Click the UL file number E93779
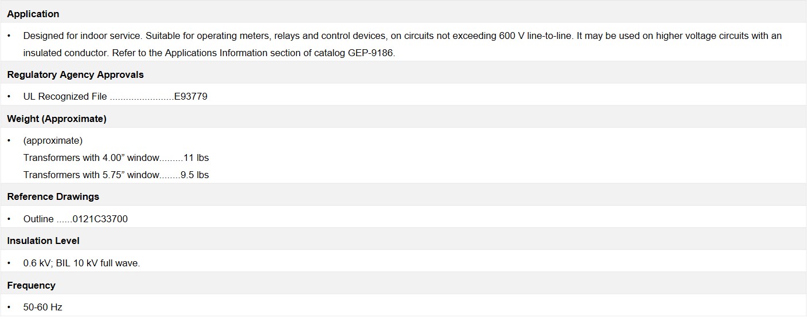The image size is (807, 319). click(x=191, y=96)
